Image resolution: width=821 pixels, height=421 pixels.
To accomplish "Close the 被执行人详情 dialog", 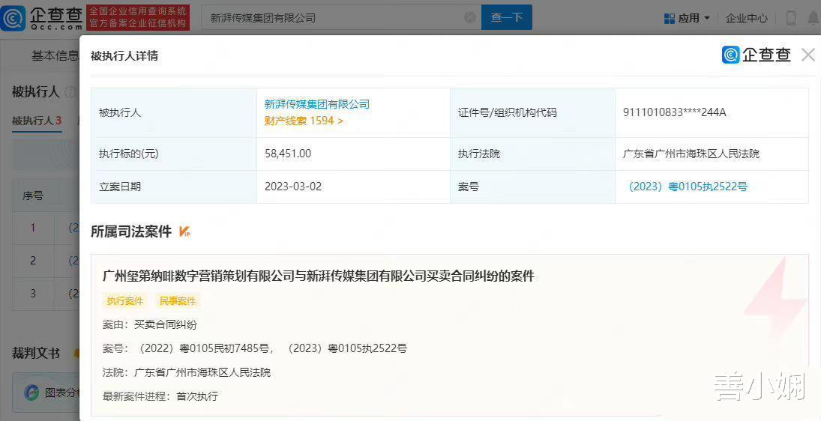I will (808, 55).
